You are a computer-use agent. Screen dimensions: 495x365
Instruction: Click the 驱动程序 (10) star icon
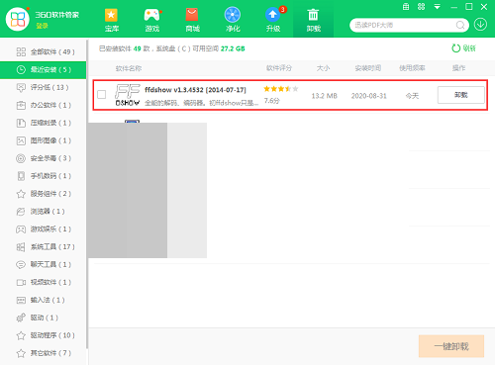[21, 335]
